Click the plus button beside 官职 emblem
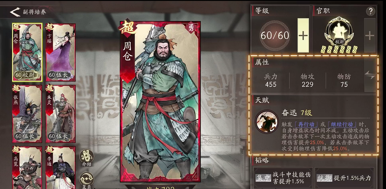This screenshot has height=189, width=386. pos(370,36)
